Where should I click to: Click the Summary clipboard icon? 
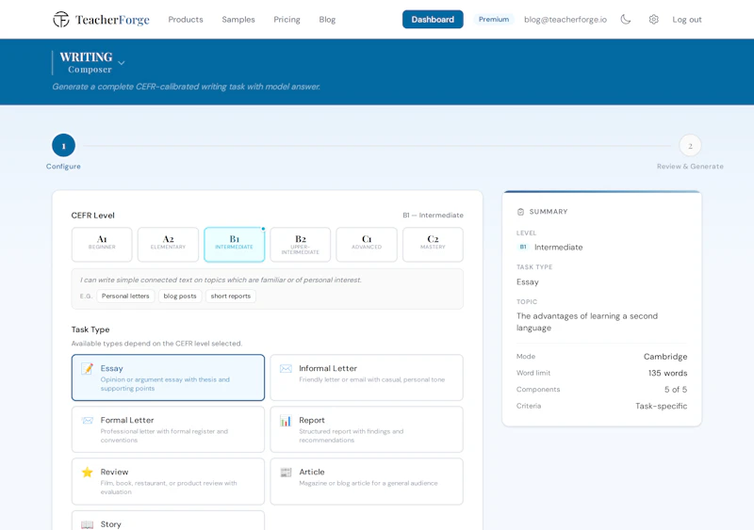[x=520, y=212]
